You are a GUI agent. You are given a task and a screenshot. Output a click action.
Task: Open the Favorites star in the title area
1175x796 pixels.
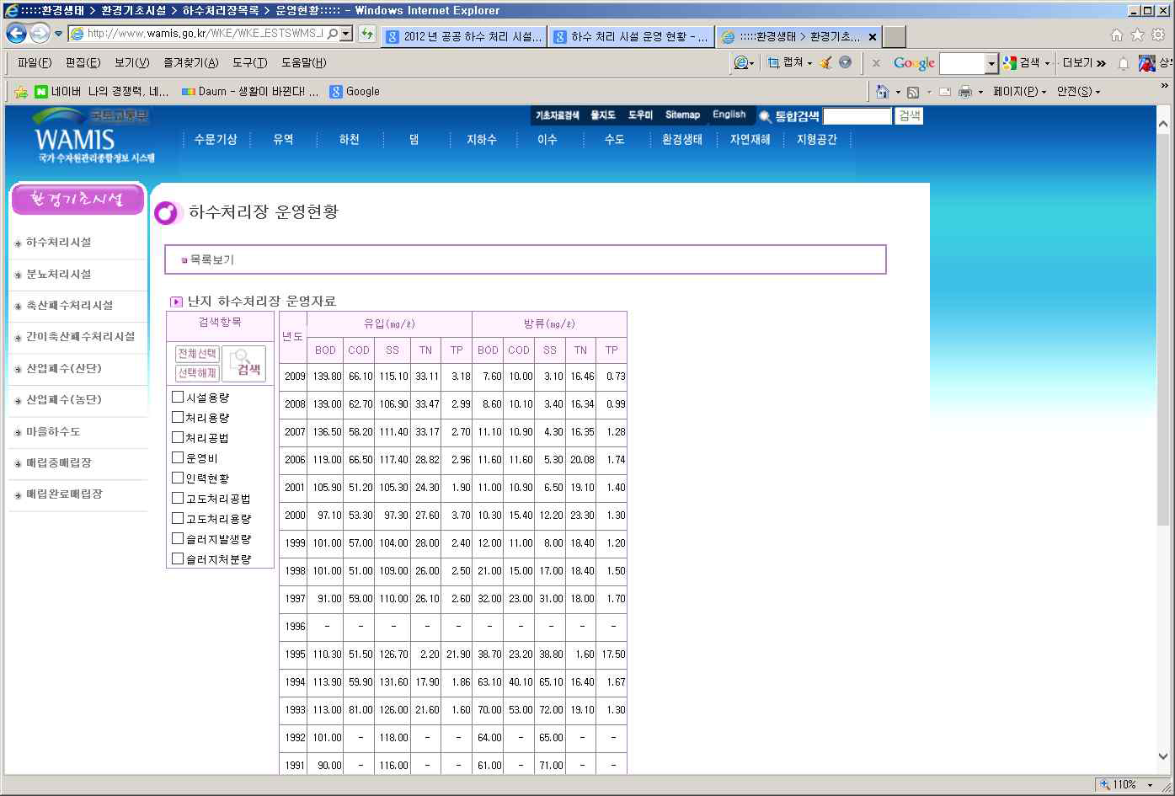pos(1137,35)
